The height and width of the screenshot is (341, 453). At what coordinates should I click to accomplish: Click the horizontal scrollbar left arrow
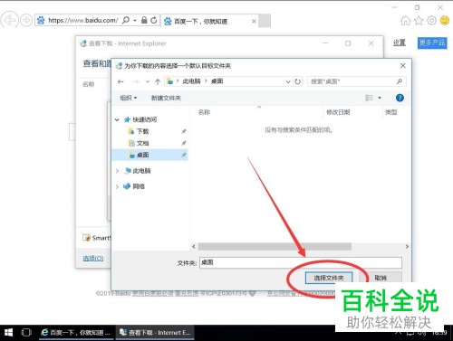194,247
